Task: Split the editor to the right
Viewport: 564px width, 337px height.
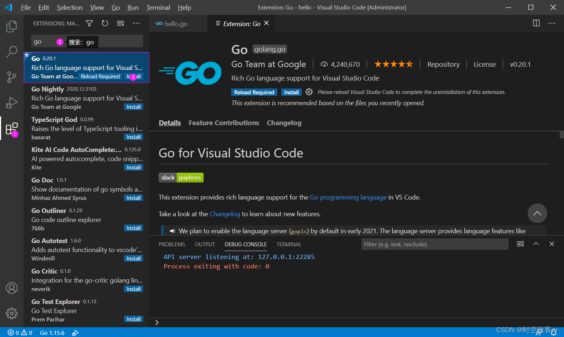Action: [x=536, y=23]
